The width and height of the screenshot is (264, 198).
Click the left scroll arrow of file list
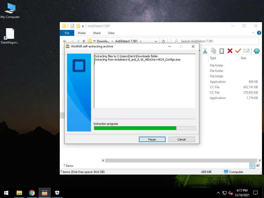coord(103,160)
